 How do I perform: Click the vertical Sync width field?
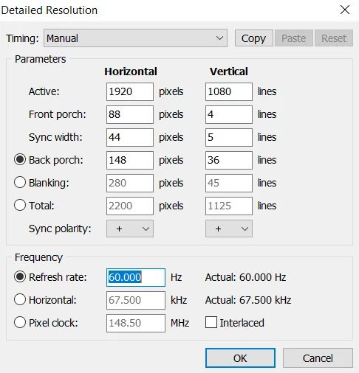click(229, 137)
